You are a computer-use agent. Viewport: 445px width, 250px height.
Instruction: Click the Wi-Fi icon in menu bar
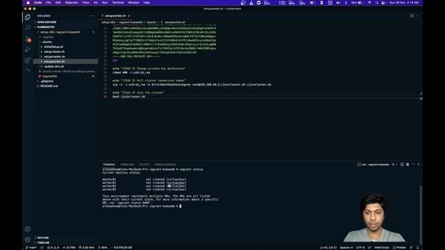tap(369, 3)
